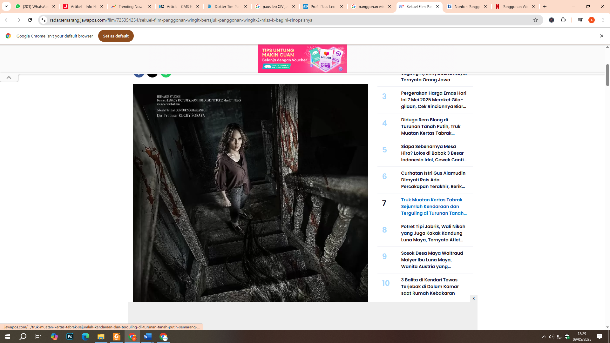Open article Sosok Desa Maya Waltraud Maiyer

432,260
